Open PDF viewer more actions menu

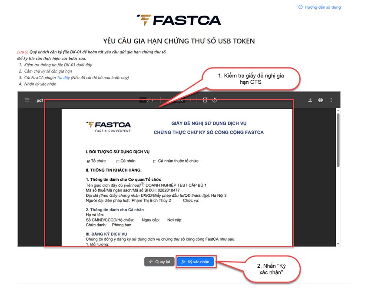click(x=331, y=100)
